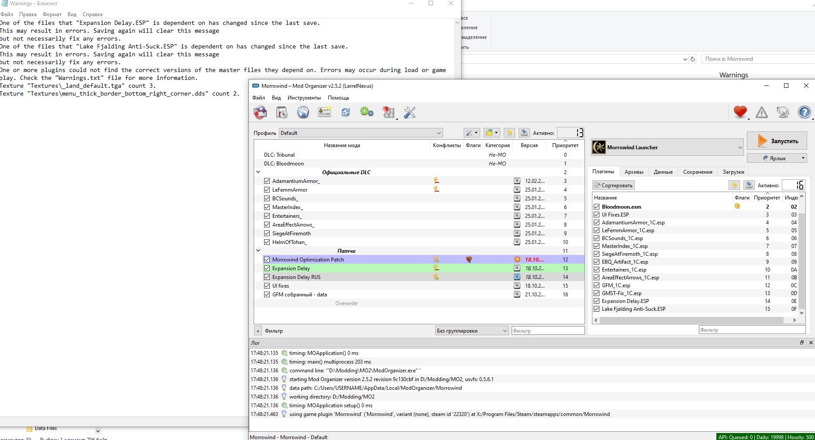Open the mod list options wrench dropdown

[x=471, y=133]
